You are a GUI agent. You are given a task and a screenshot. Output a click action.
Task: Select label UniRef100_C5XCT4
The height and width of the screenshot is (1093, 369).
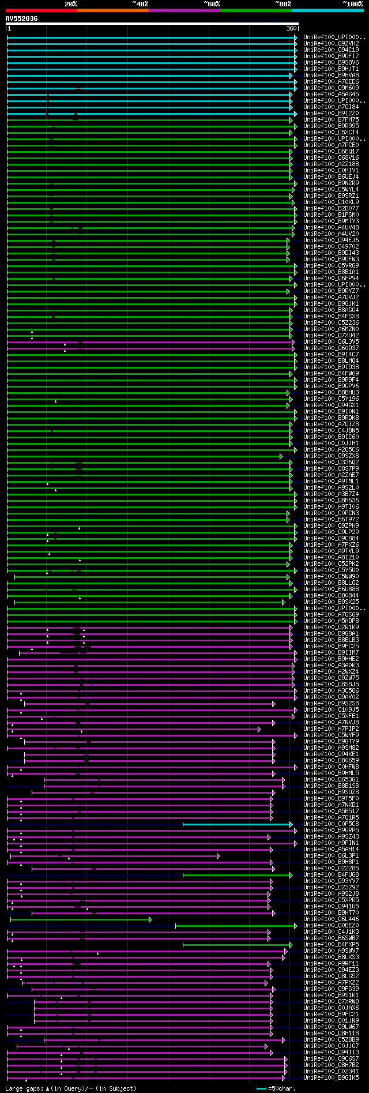point(331,132)
